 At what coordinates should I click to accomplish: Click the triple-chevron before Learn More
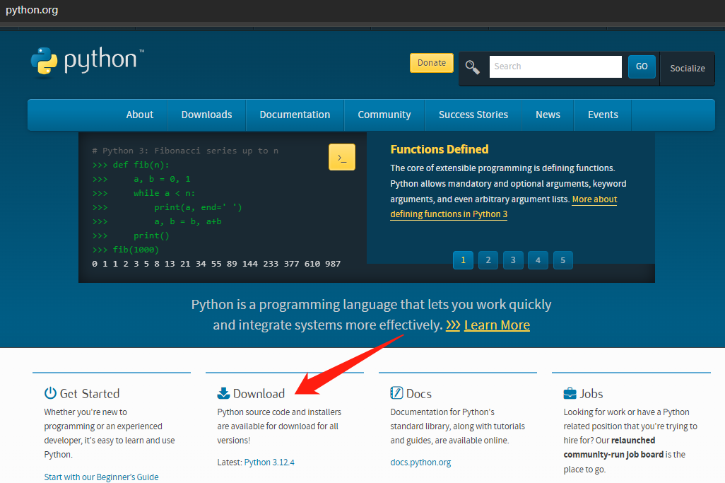tap(453, 325)
